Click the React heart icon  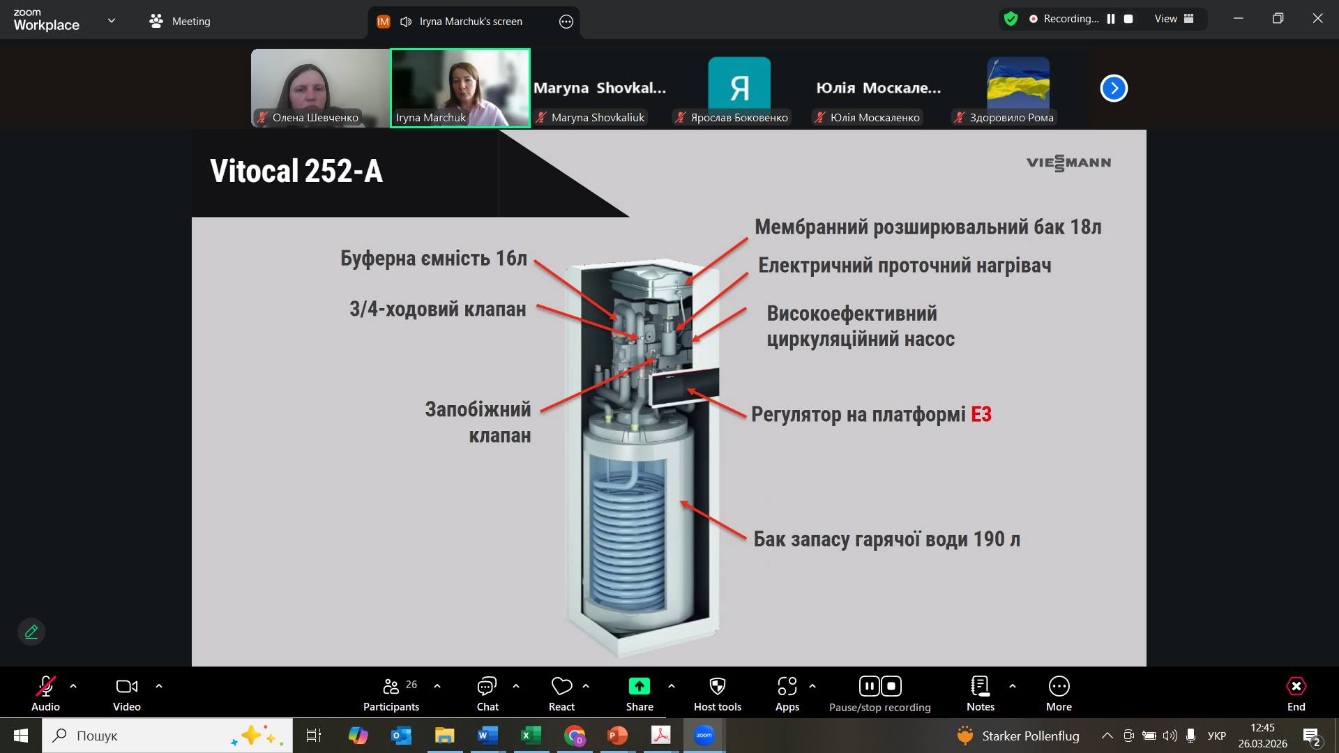[561, 687]
